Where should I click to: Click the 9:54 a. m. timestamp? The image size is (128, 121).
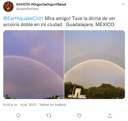(x=11, y=105)
